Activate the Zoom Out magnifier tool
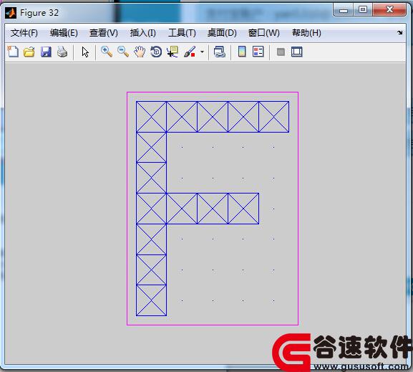The height and width of the screenshot is (372, 413). [123, 52]
